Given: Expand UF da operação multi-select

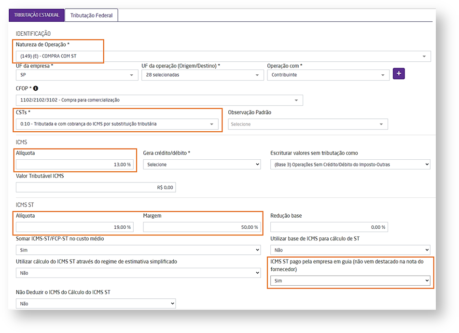Looking at the screenshot, I should point(203,75).
